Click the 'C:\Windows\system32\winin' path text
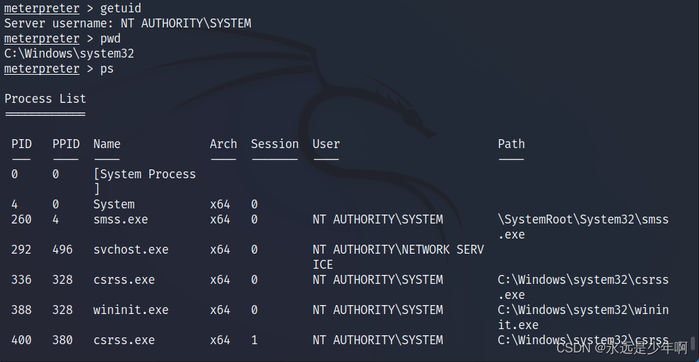Viewport: 699px width, 362px height. coord(583,310)
